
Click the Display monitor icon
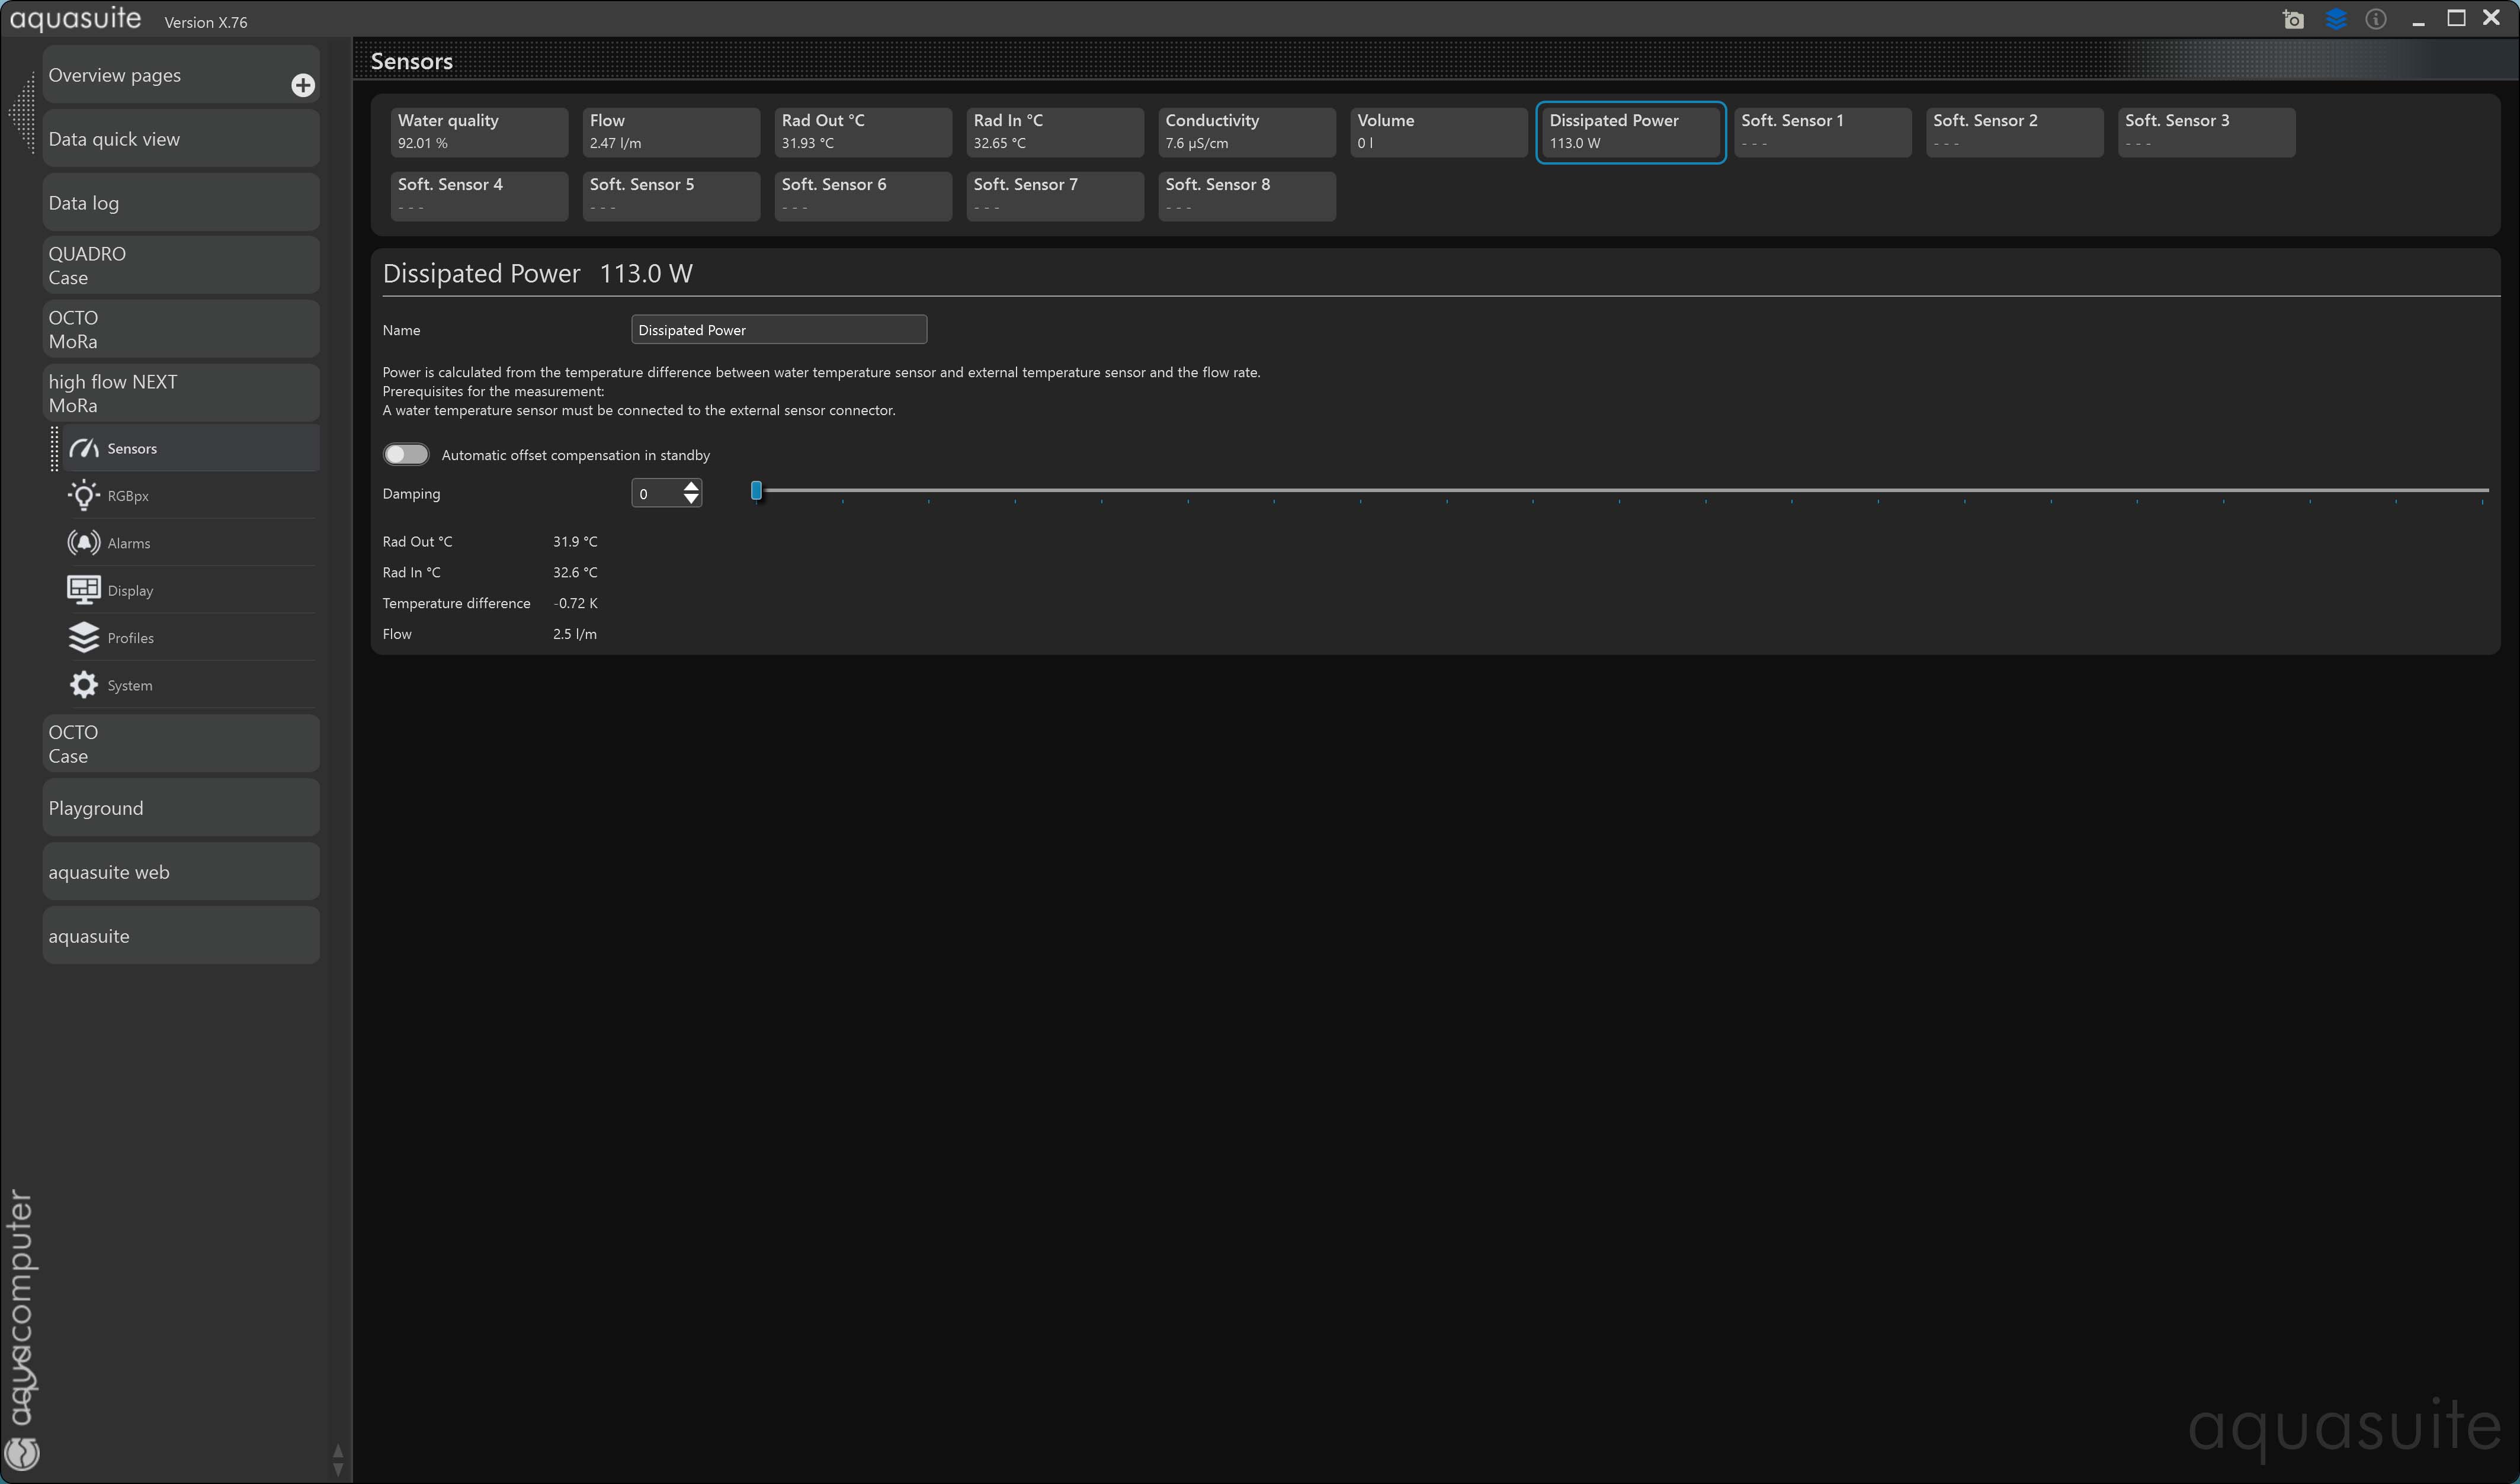83,590
